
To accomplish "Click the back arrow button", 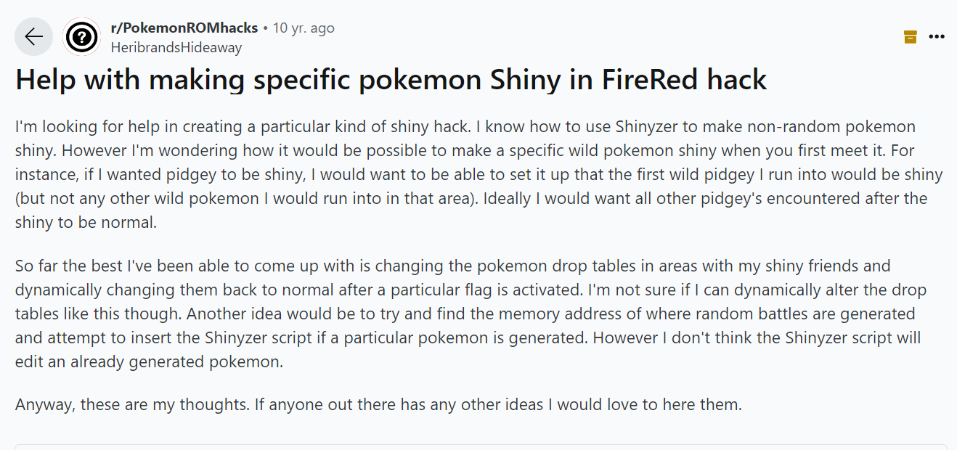I will click(33, 37).
